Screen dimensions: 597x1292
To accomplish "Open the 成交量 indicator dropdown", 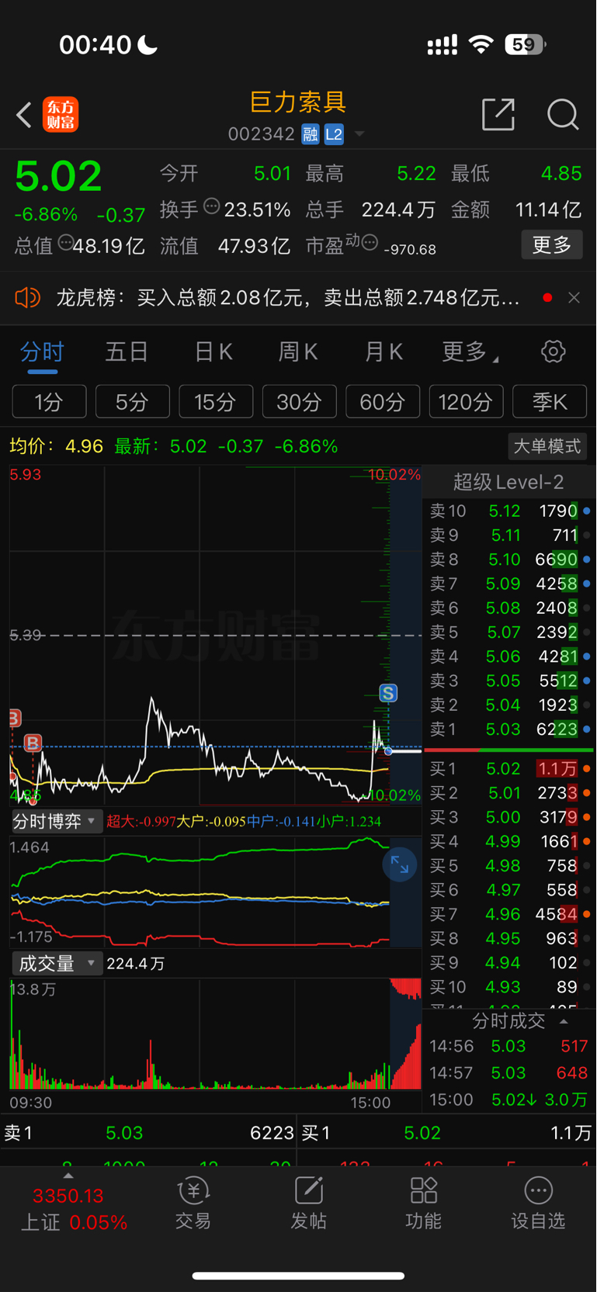I will click(56, 964).
